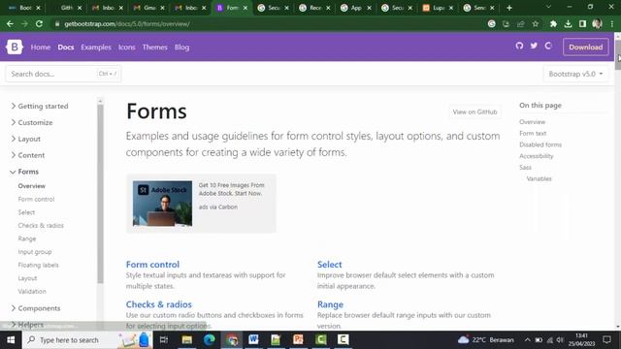Toggle the browser side panel icon
This screenshot has width=621, height=349.
coord(582,23)
